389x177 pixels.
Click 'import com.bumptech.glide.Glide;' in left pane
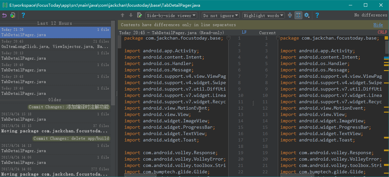click(167, 172)
